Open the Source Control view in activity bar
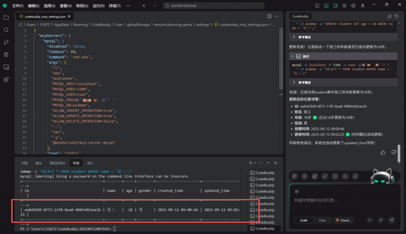This screenshot has width=406, height=234. pos(6,42)
